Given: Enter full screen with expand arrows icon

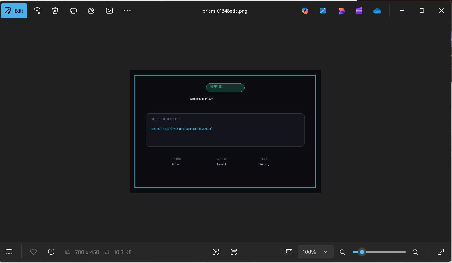Looking at the screenshot, I should 441,252.
